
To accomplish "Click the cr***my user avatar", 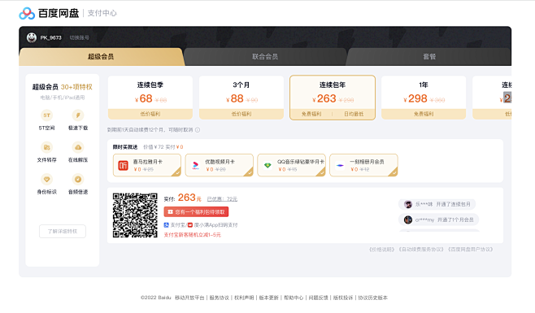I will 408,220.
